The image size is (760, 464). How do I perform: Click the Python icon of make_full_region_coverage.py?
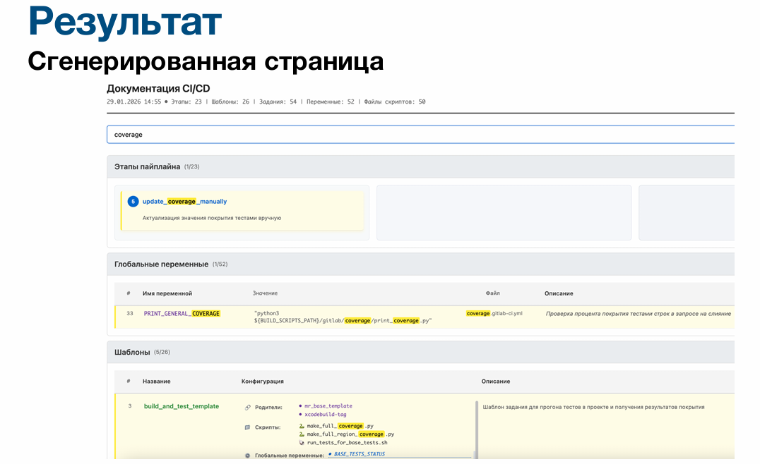302,434
